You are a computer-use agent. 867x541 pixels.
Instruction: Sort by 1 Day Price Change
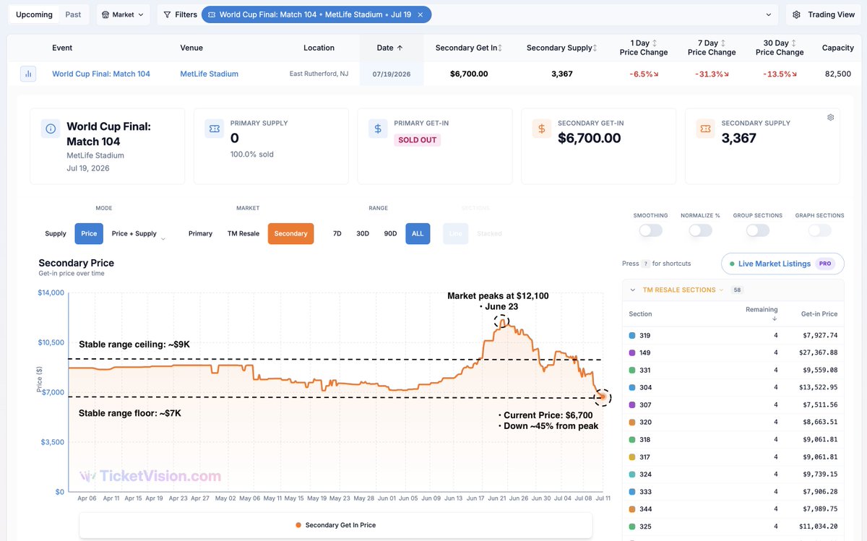click(655, 43)
